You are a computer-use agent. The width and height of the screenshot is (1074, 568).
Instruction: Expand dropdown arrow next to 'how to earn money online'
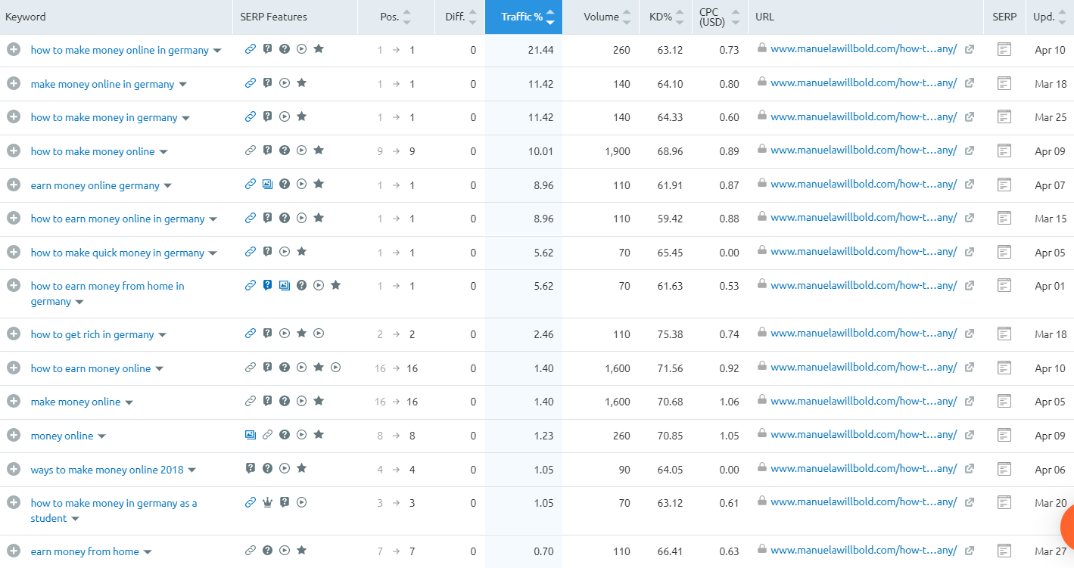pos(160,369)
